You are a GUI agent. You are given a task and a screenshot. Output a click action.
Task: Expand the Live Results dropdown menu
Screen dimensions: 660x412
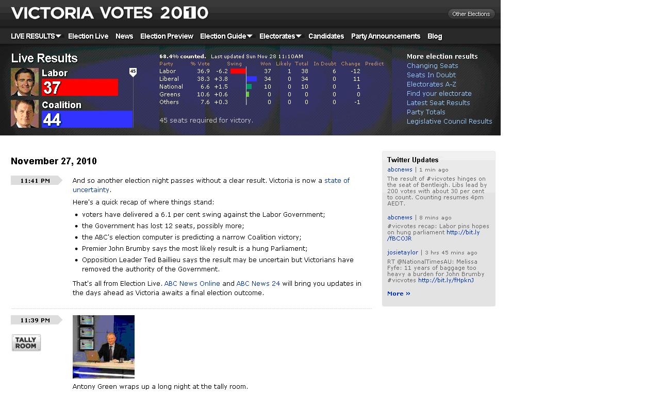point(36,36)
